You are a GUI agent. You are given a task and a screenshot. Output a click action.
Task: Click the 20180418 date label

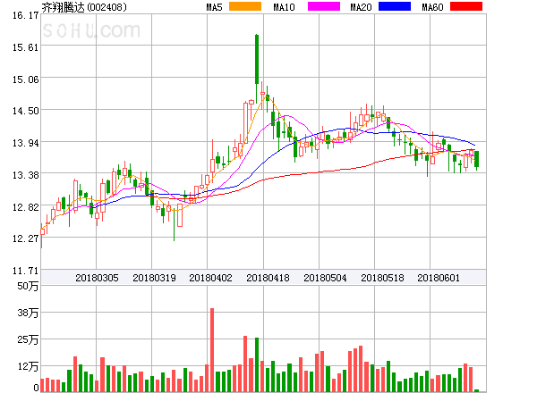pyautogui.click(x=268, y=278)
